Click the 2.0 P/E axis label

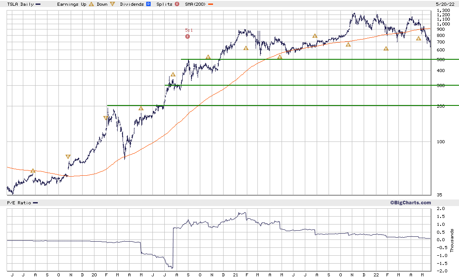441,209
